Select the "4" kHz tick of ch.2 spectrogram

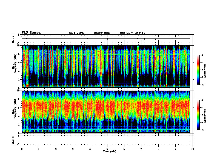[19, 116]
